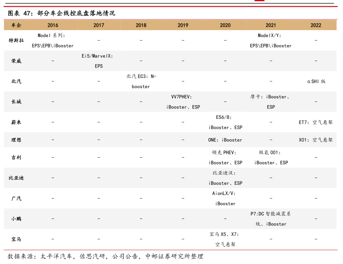Click the 荣威 row label
The height and width of the screenshot is (264, 343).
[x=16, y=61]
